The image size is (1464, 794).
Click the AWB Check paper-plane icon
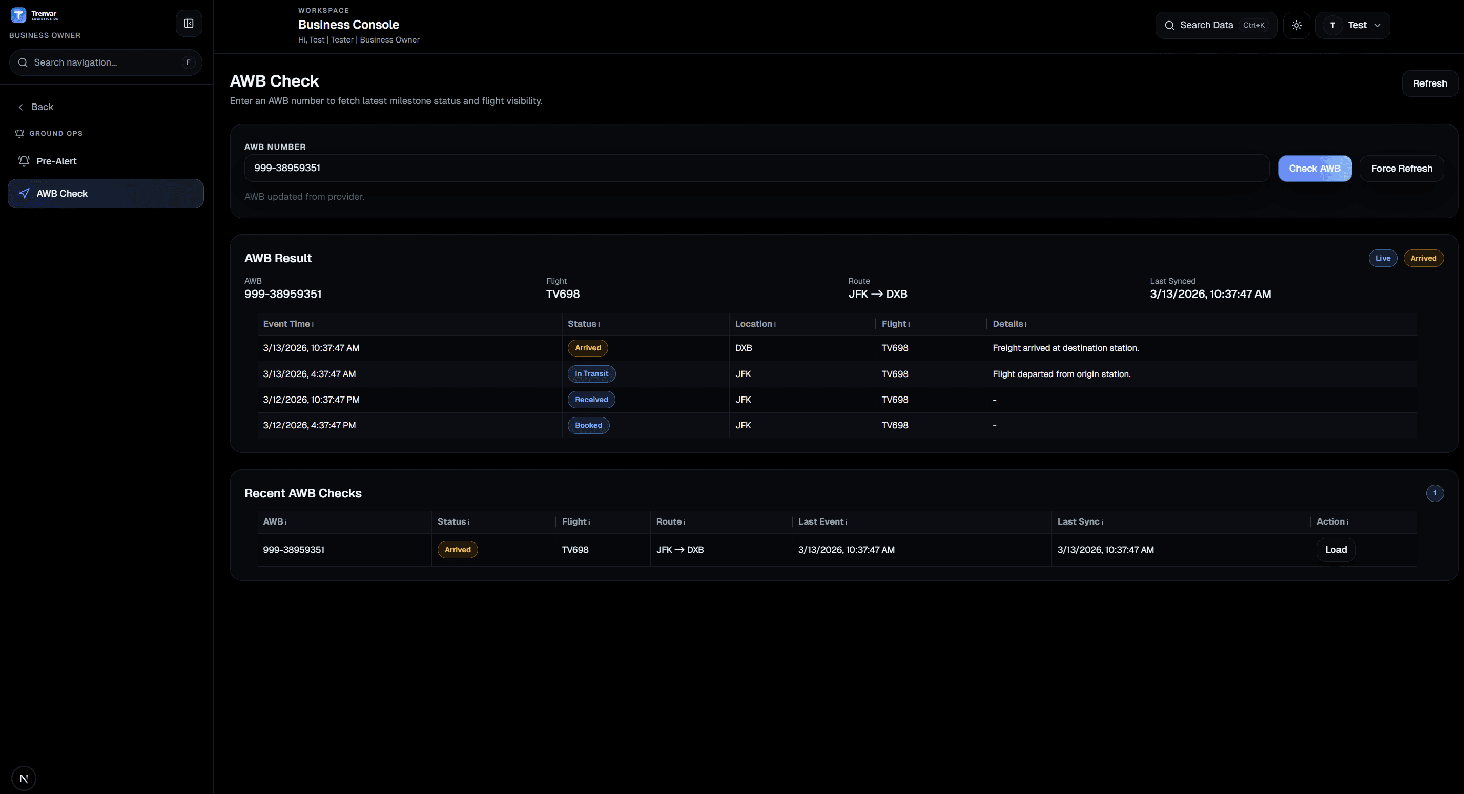[24, 194]
